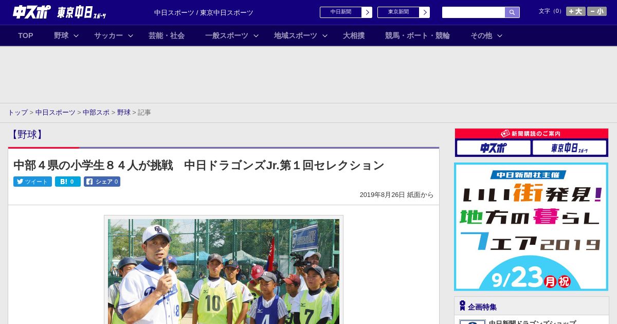This screenshot has width=617, height=324.
Task: Click 中スポ subscription banner button
Action: point(494,148)
